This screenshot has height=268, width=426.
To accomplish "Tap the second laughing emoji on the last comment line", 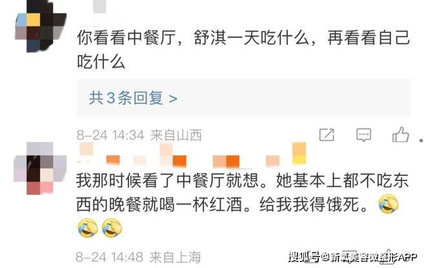I will [112, 228].
